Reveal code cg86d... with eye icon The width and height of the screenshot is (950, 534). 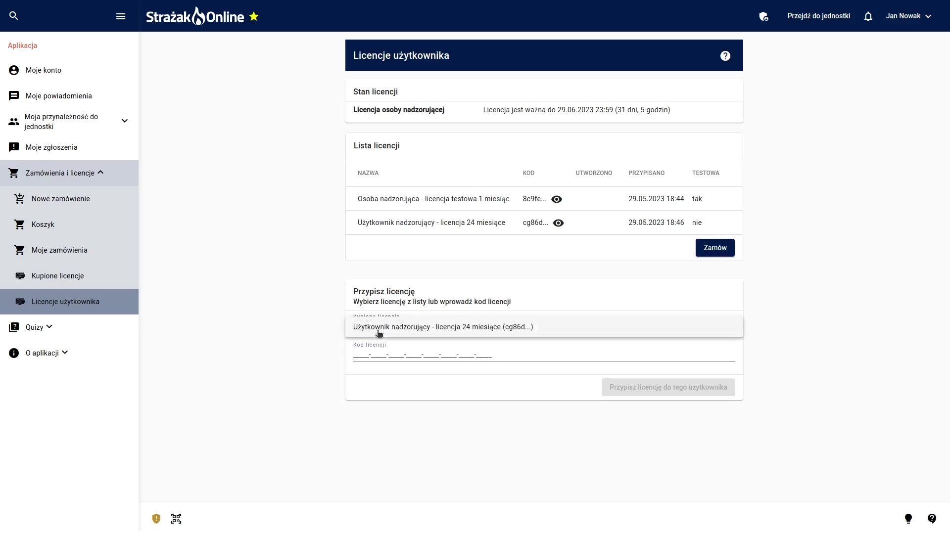click(x=558, y=223)
